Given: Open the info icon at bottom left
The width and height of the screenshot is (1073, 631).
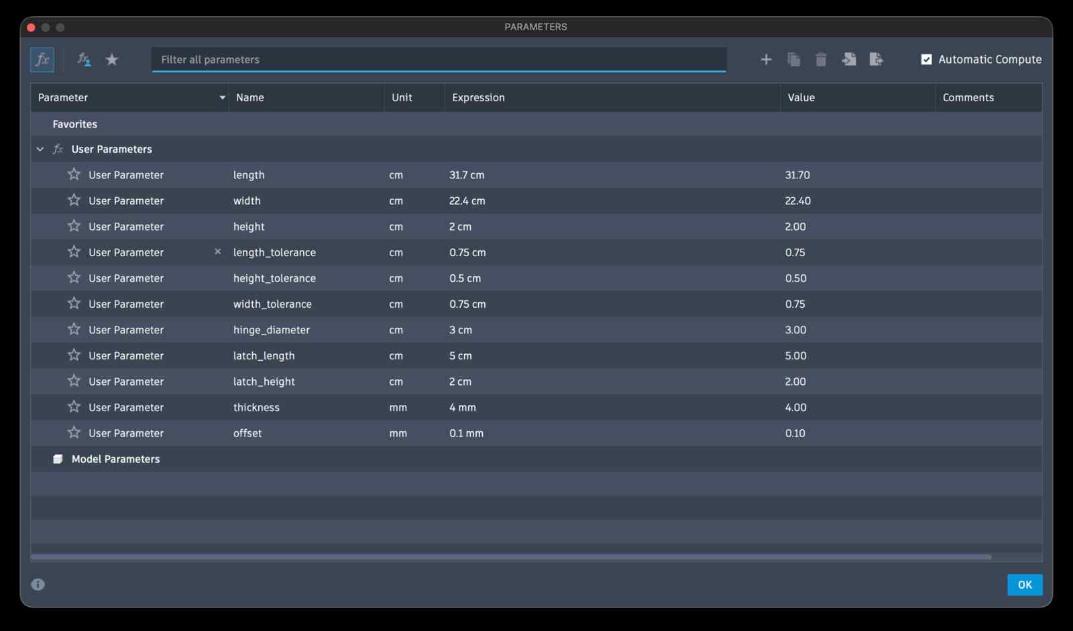Looking at the screenshot, I should pyautogui.click(x=38, y=585).
